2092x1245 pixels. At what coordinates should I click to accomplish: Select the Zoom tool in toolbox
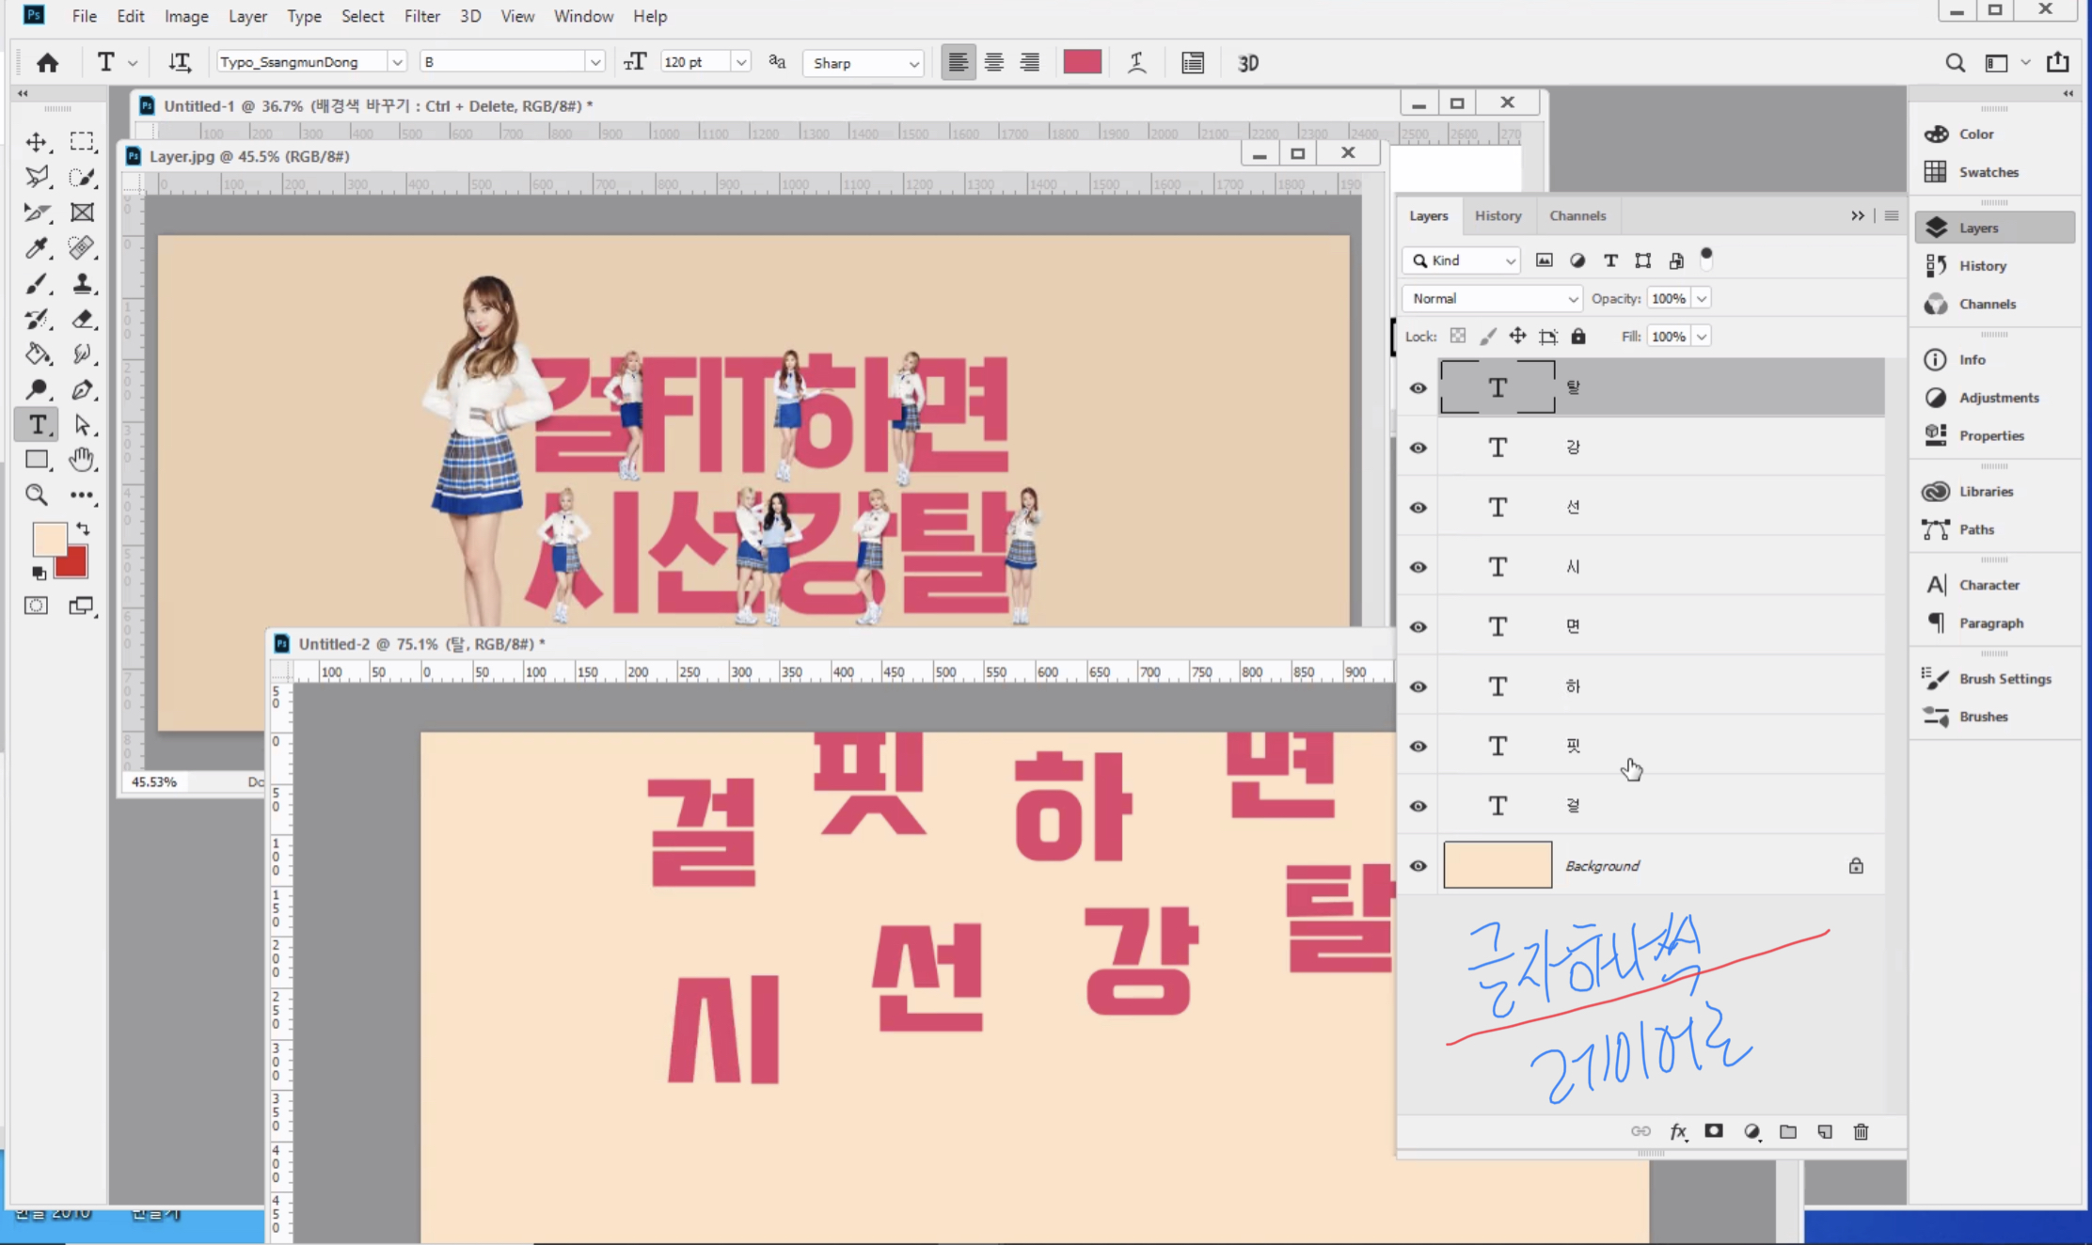pos(36,496)
